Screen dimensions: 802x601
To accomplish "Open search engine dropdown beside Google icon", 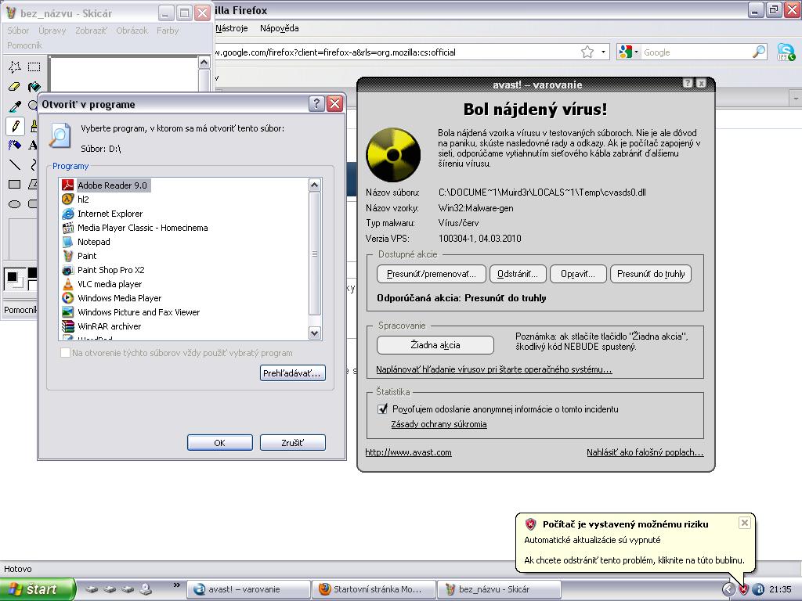I will pyautogui.click(x=636, y=52).
